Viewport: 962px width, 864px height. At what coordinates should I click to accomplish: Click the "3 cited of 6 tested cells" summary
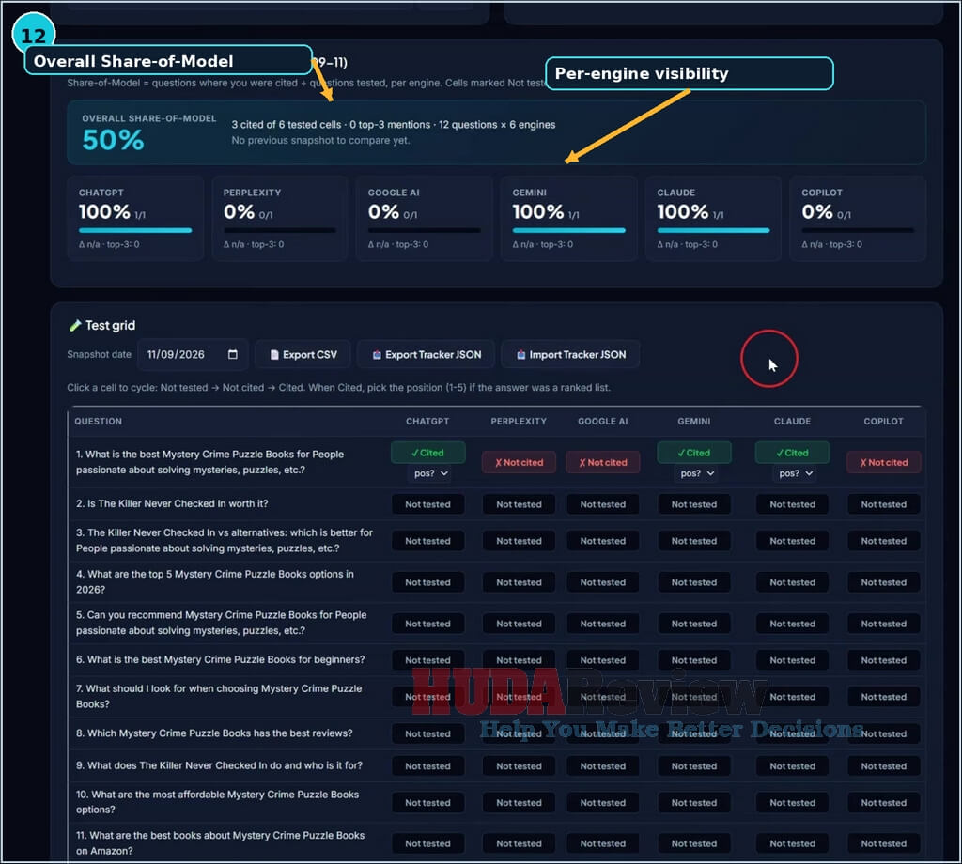pos(286,125)
